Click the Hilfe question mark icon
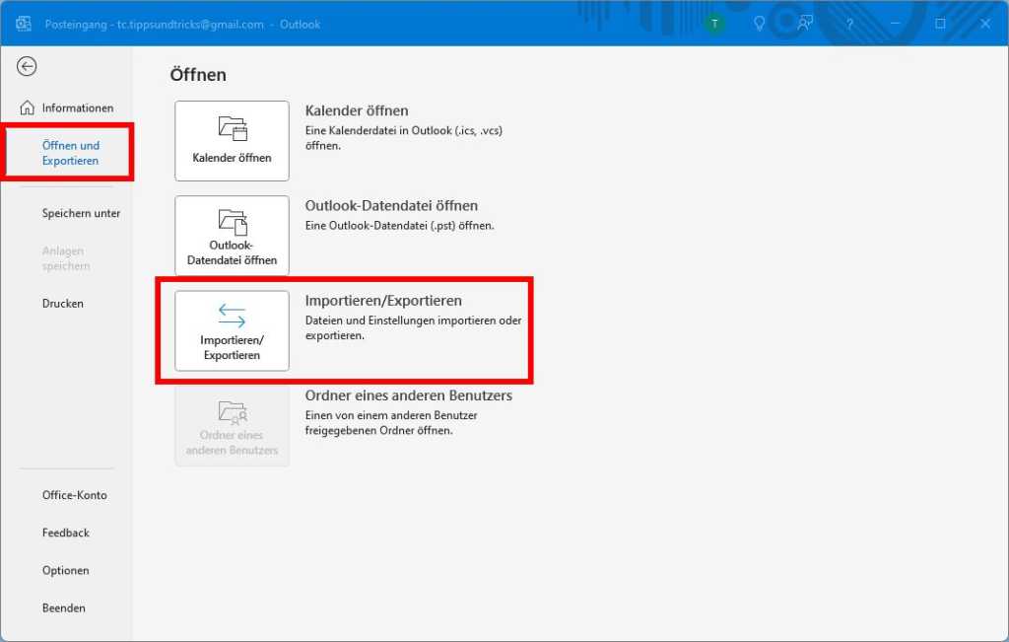 (x=849, y=24)
